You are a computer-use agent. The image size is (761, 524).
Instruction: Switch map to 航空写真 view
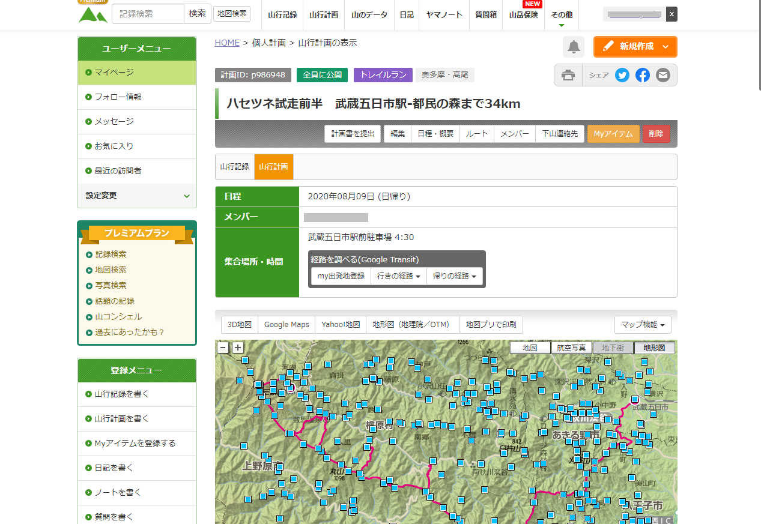coord(571,348)
